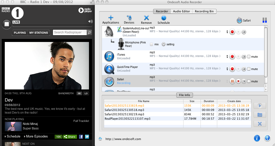Click the iTunes icon in application list
Viewport: 275px width, 146px height.
(x=109, y=57)
